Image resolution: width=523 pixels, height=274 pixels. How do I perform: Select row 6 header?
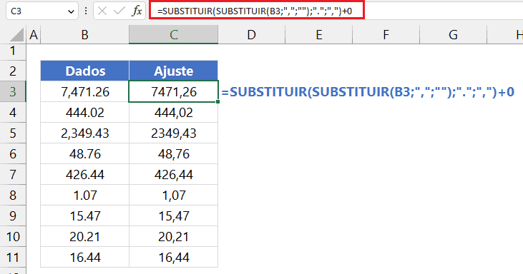[x=13, y=153]
